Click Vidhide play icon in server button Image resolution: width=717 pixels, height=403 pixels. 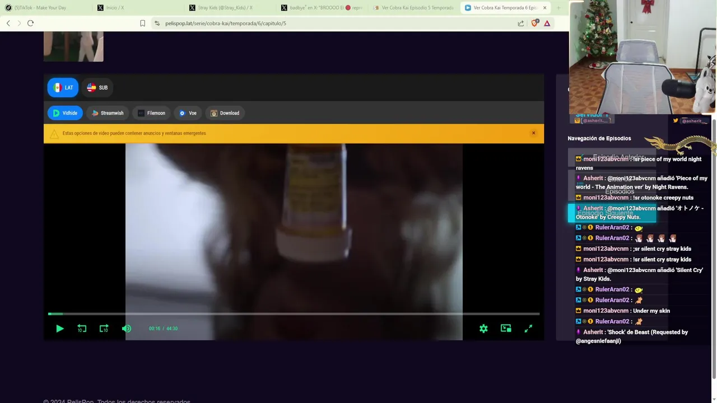(x=56, y=113)
